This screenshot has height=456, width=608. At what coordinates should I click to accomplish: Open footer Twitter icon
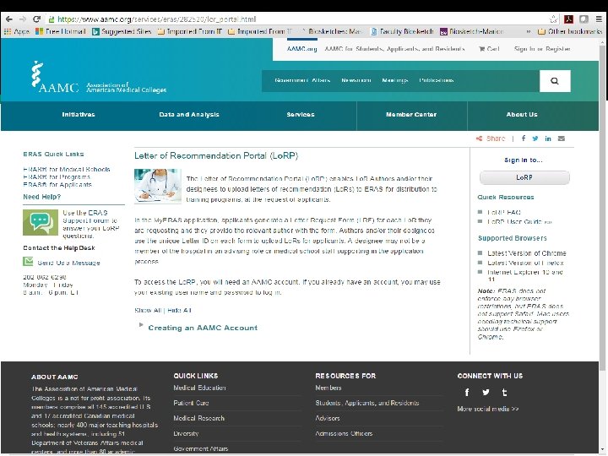tap(486, 392)
